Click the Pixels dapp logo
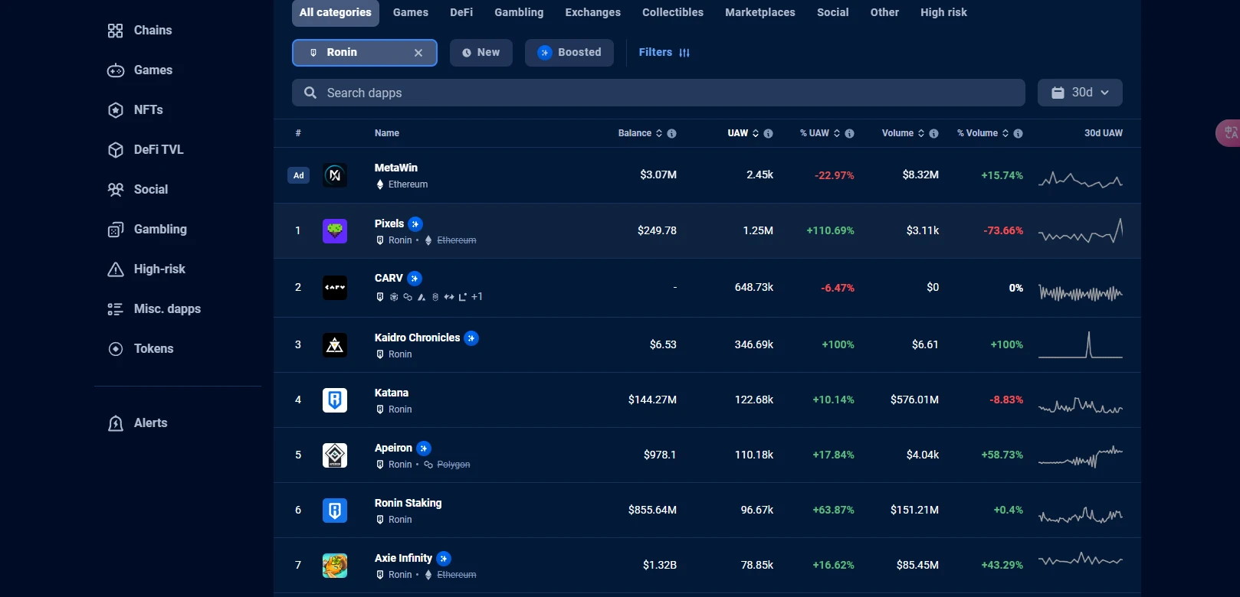Screen dimensions: 1240x597 (335, 231)
